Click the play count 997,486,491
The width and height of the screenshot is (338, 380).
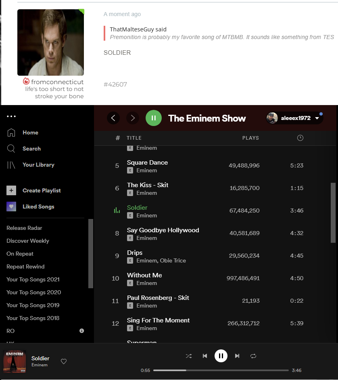click(x=243, y=278)
